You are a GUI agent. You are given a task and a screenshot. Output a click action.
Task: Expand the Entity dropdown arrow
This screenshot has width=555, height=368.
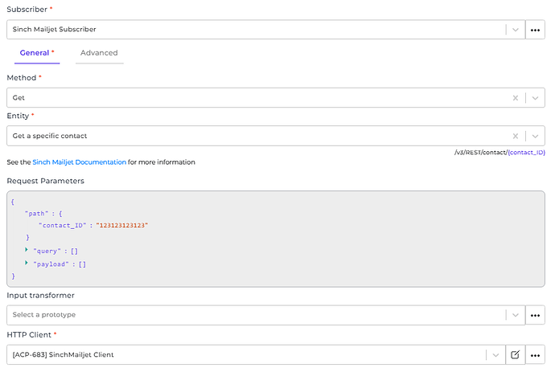click(x=535, y=136)
